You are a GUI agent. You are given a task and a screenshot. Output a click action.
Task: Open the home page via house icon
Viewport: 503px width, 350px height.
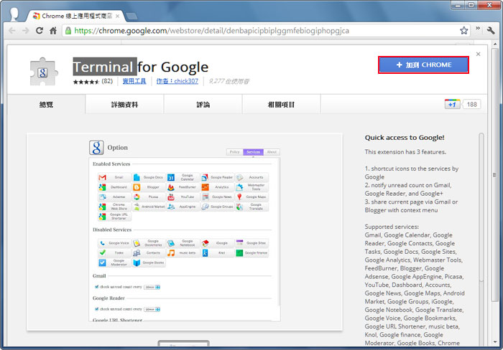click(53, 31)
